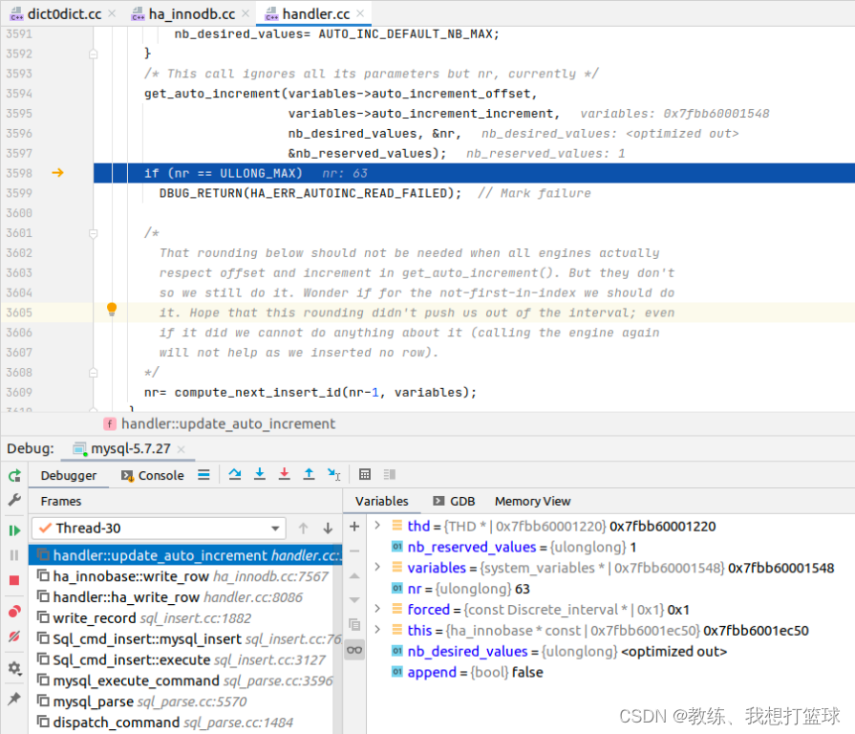
Task: Open the GDB tab
Action: coord(454,501)
